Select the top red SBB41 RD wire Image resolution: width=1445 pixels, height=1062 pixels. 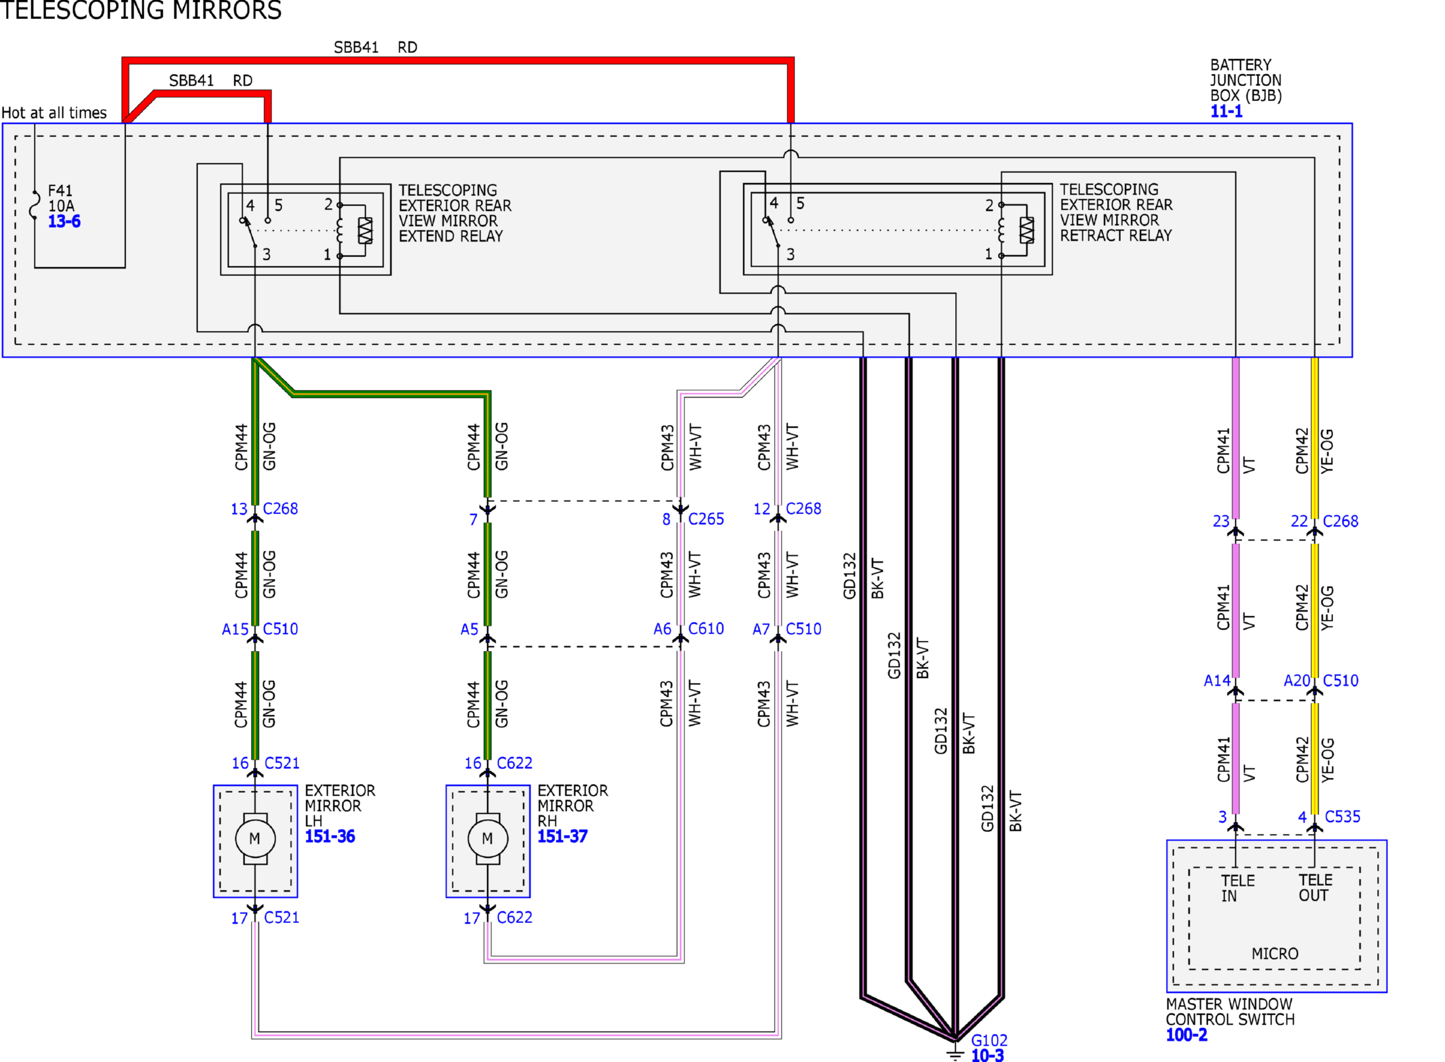pyautogui.click(x=458, y=61)
